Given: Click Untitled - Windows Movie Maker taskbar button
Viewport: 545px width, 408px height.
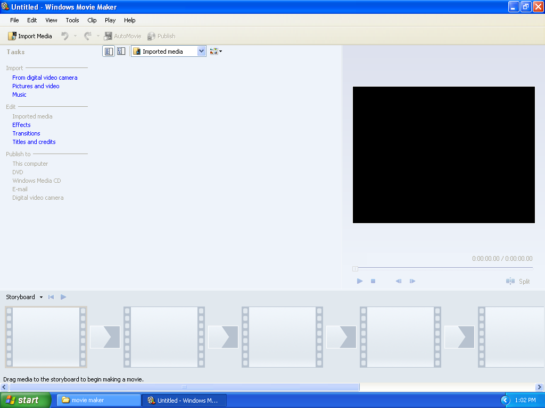Looking at the screenshot, I should click(x=184, y=401).
